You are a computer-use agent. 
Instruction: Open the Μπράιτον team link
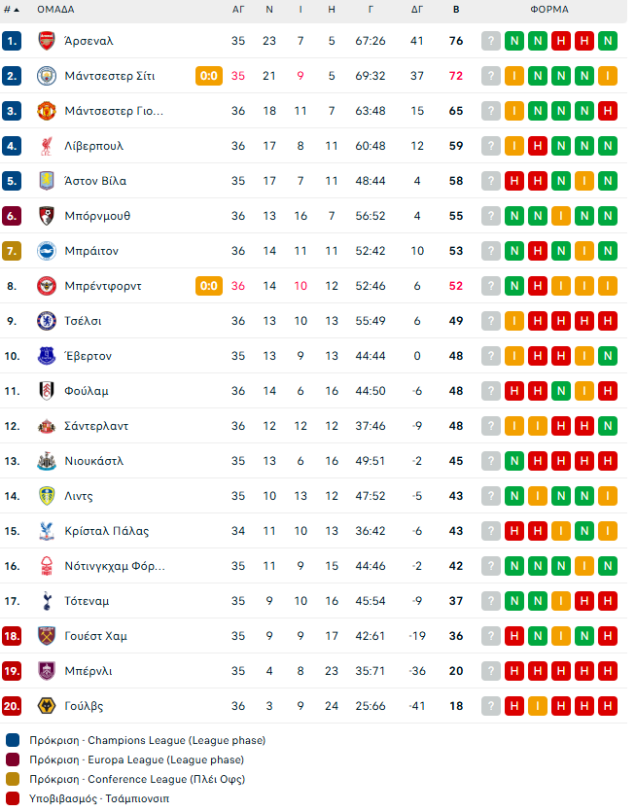pos(91,251)
